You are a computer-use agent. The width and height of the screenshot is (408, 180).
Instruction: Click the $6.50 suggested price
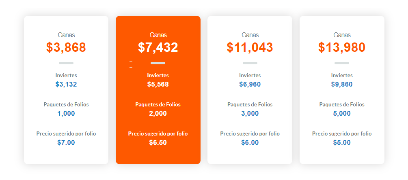[x=158, y=142]
